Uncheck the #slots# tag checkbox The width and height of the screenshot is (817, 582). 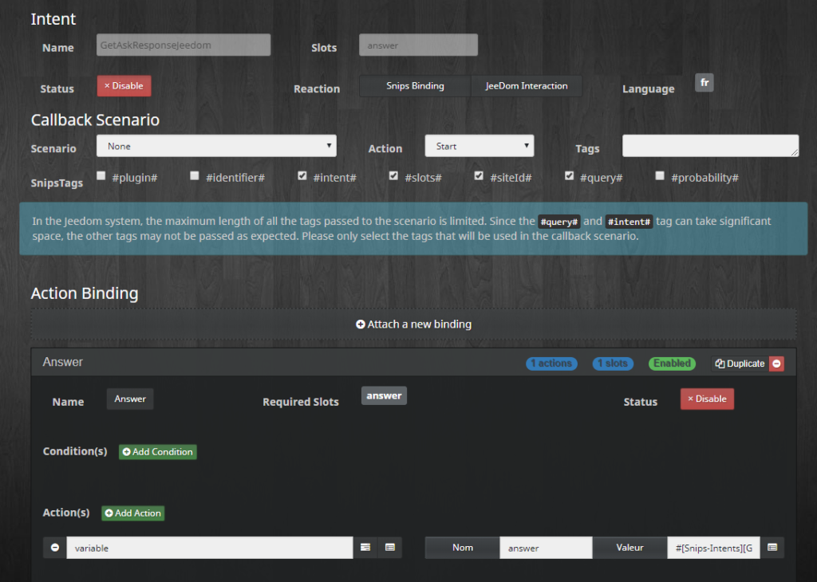pyautogui.click(x=393, y=176)
